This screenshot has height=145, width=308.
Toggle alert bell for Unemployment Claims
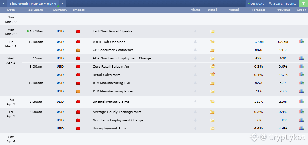coord(195,102)
